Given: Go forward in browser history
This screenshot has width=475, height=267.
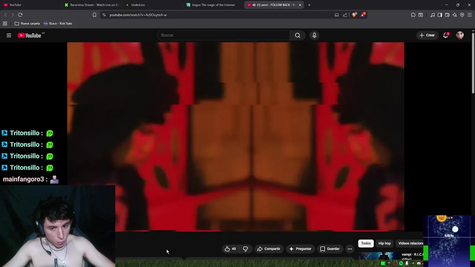Looking at the screenshot, I should (x=13, y=15).
